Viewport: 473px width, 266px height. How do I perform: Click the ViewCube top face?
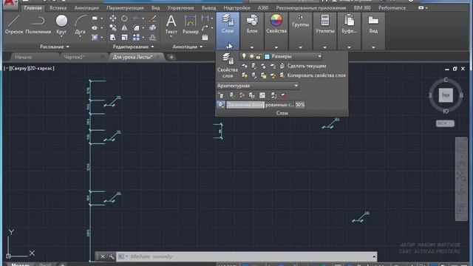coord(446,95)
